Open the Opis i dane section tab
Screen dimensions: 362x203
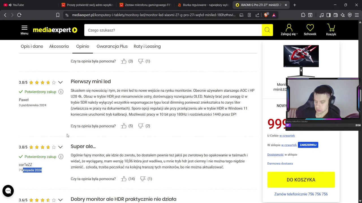pos(32,46)
